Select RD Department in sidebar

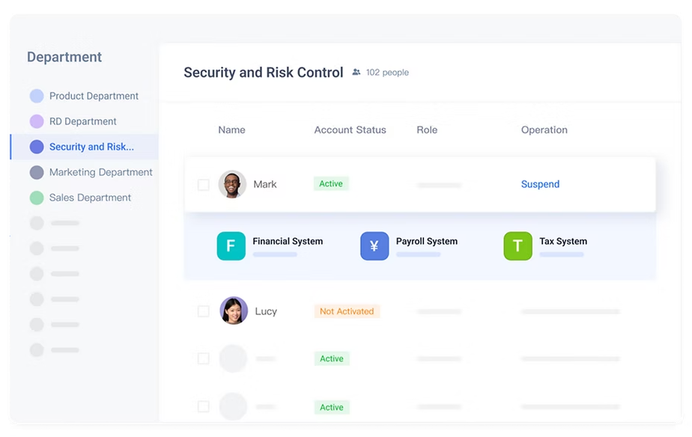pyautogui.click(x=85, y=121)
